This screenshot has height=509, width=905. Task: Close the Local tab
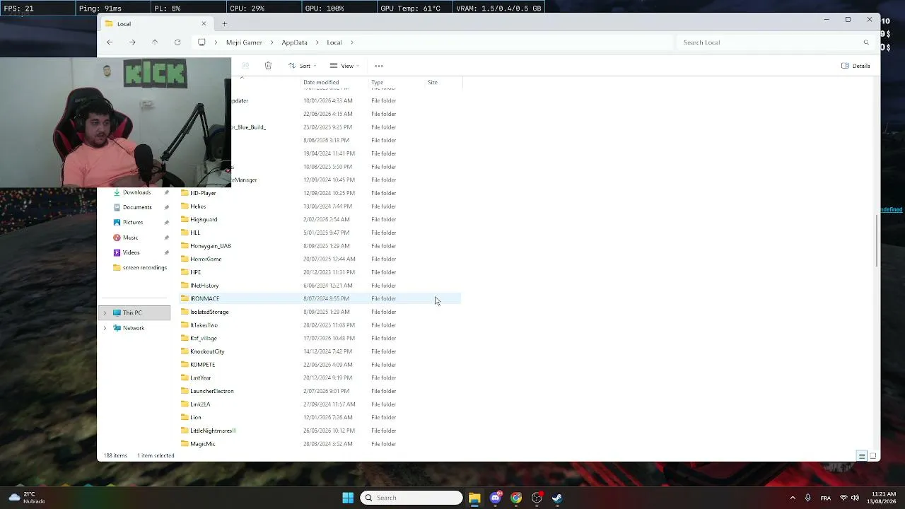[x=204, y=24]
